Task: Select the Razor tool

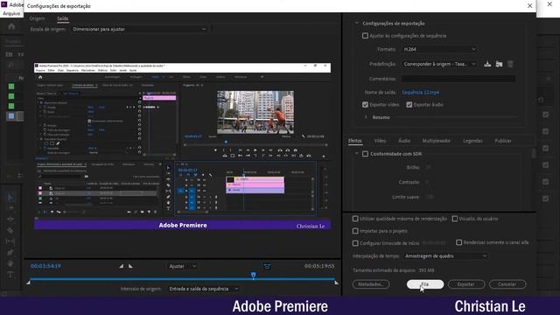Action: tap(10, 230)
